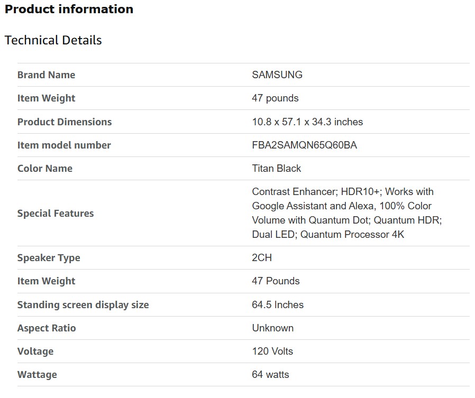Click the Special Features label
Screen dimensions: 475x398
point(56,214)
